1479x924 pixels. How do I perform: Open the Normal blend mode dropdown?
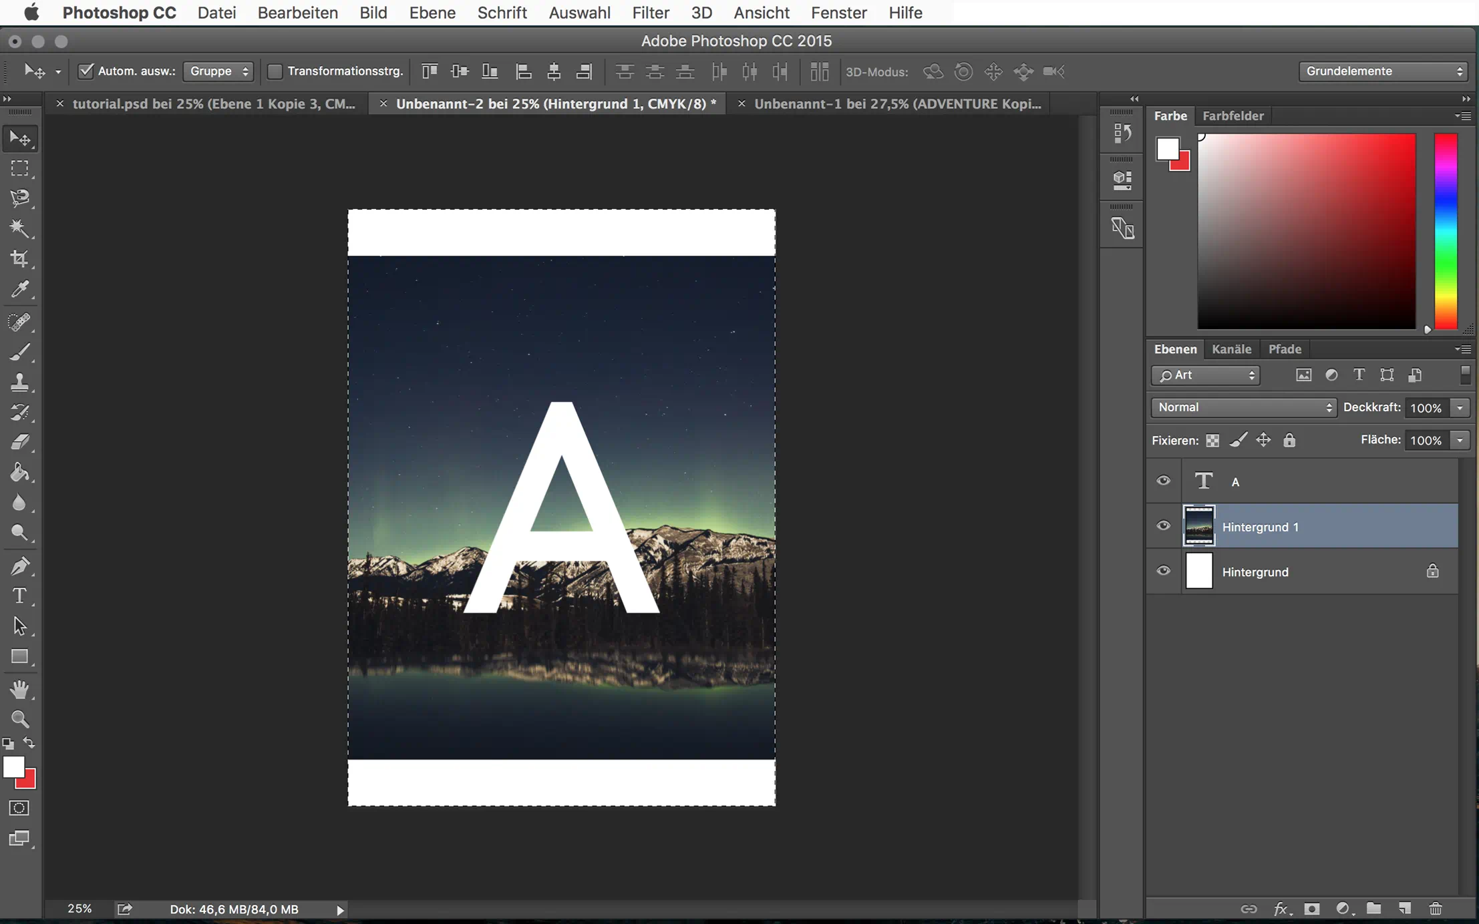tap(1243, 407)
